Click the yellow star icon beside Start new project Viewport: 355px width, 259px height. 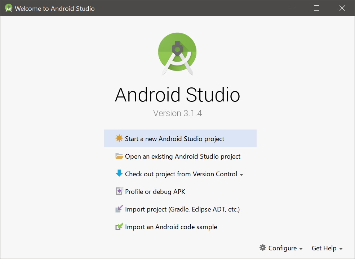tap(119, 138)
